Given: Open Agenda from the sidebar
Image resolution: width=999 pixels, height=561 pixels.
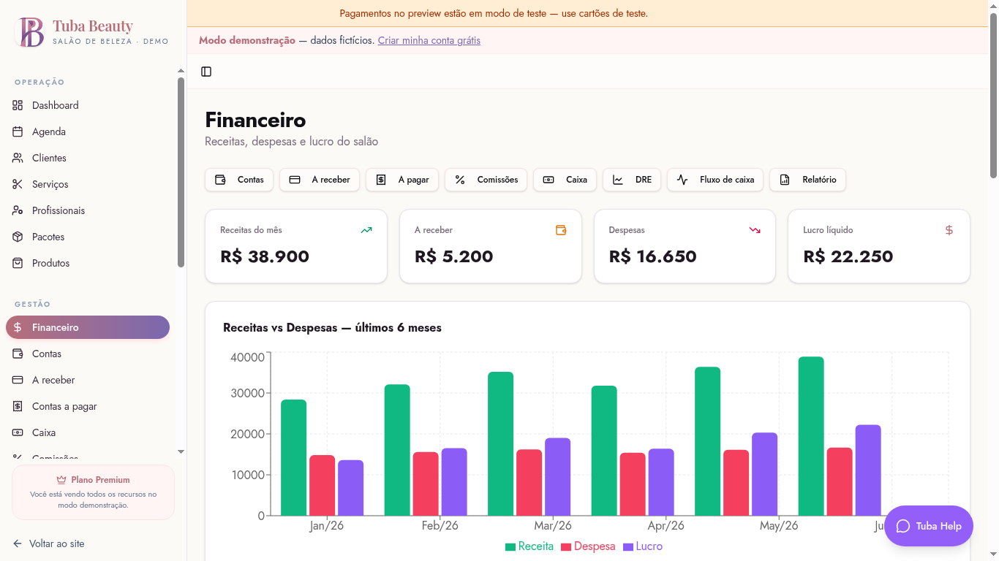Looking at the screenshot, I should (x=88, y=131).
